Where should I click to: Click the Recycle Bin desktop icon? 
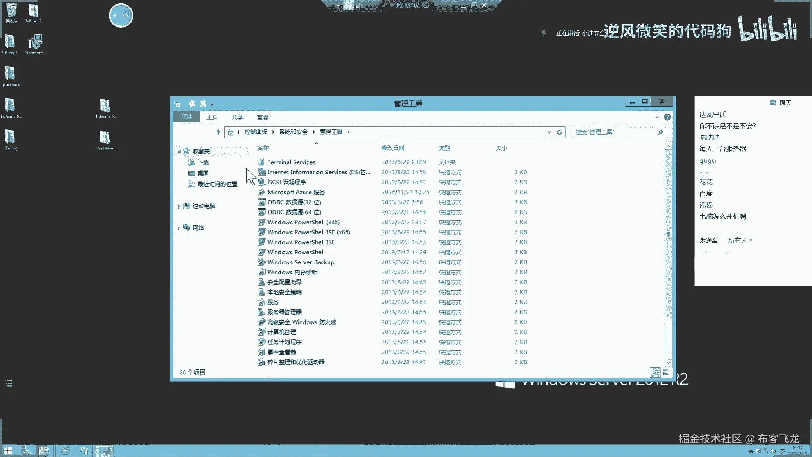click(x=11, y=12)
